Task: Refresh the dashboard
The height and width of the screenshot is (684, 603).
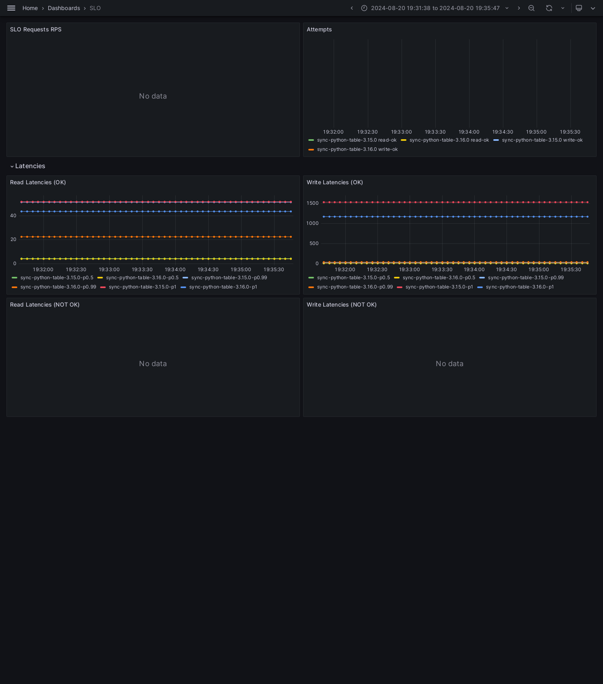Action: click(549, 8)
